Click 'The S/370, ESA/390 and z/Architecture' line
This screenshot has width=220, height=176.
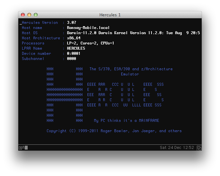pos(131,69)
